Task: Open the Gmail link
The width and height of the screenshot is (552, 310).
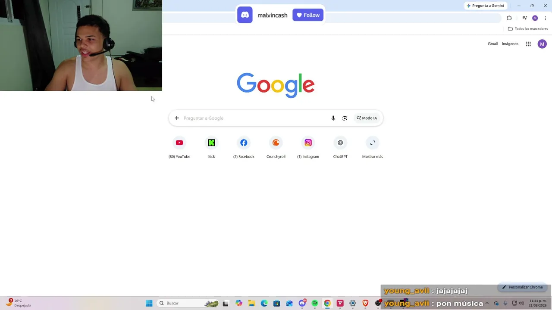Action: (492, 44)
